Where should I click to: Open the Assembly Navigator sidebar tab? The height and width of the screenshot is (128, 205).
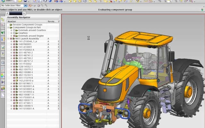[3, 20]
